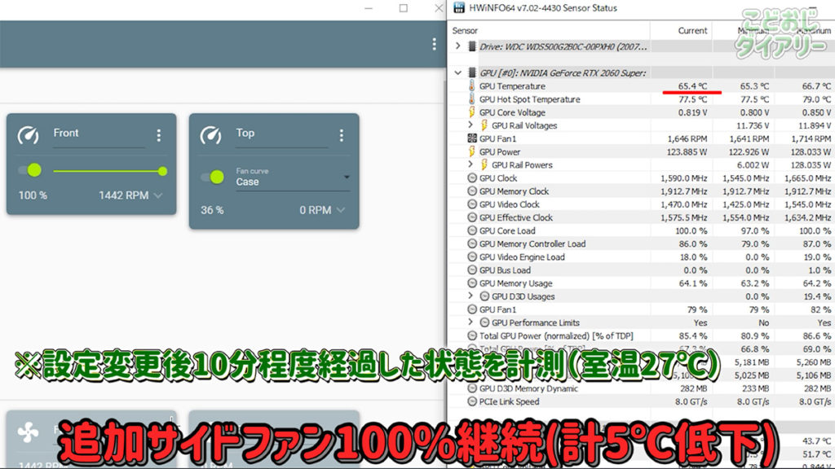Viewport: 835px width, 469px height.
Task: Click the Current column header
Action: click(692, 30)
